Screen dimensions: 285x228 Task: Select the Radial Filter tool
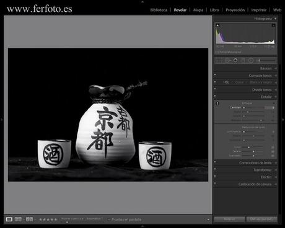pyautogui.click(x=251, y=61)
